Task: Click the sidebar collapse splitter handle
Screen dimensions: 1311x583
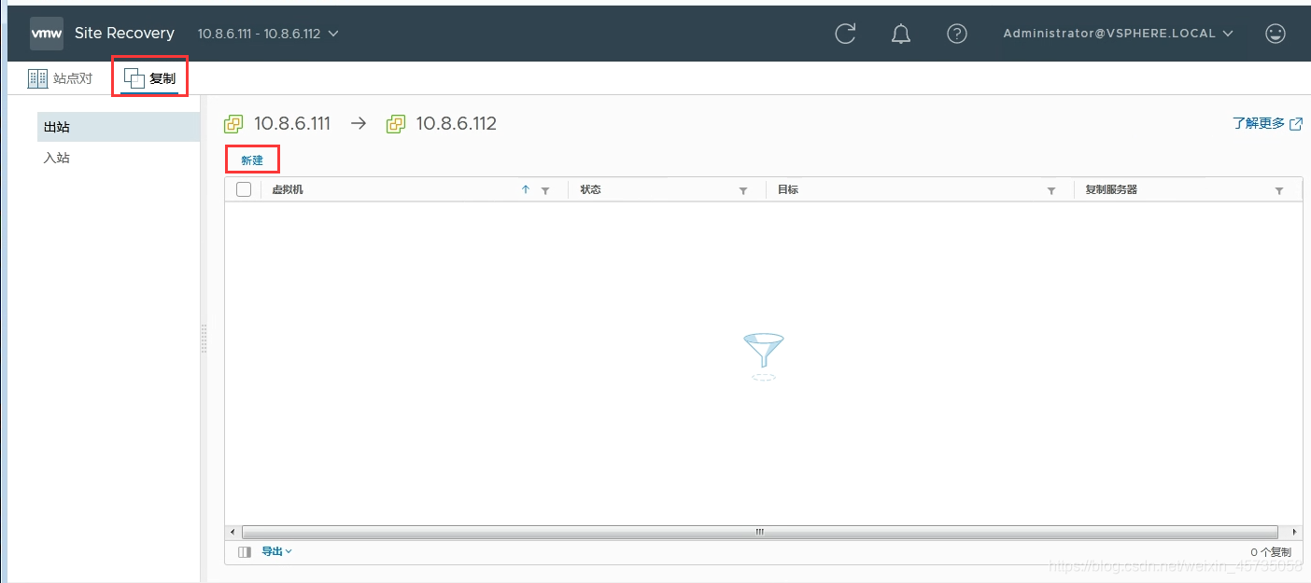Action: click(204, 338)
